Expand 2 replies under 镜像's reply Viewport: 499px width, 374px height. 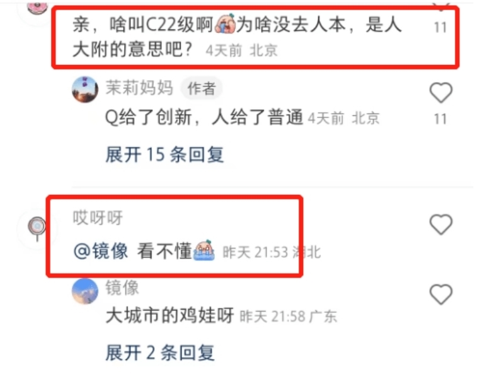coord(160,353)
